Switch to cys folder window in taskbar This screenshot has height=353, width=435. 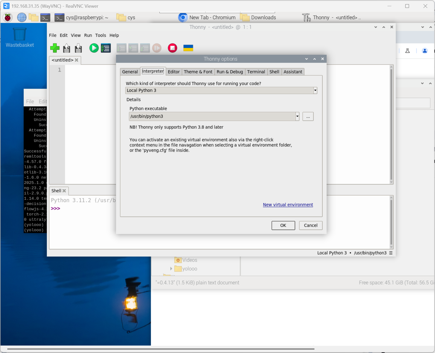point(126,17)
